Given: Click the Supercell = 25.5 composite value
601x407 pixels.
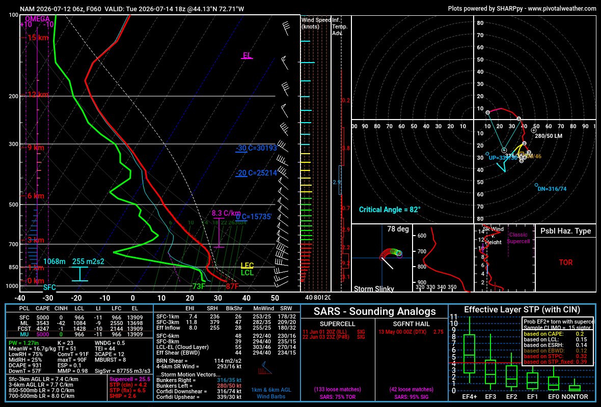Looking at the screenshot, I should [x=130, y=379].
